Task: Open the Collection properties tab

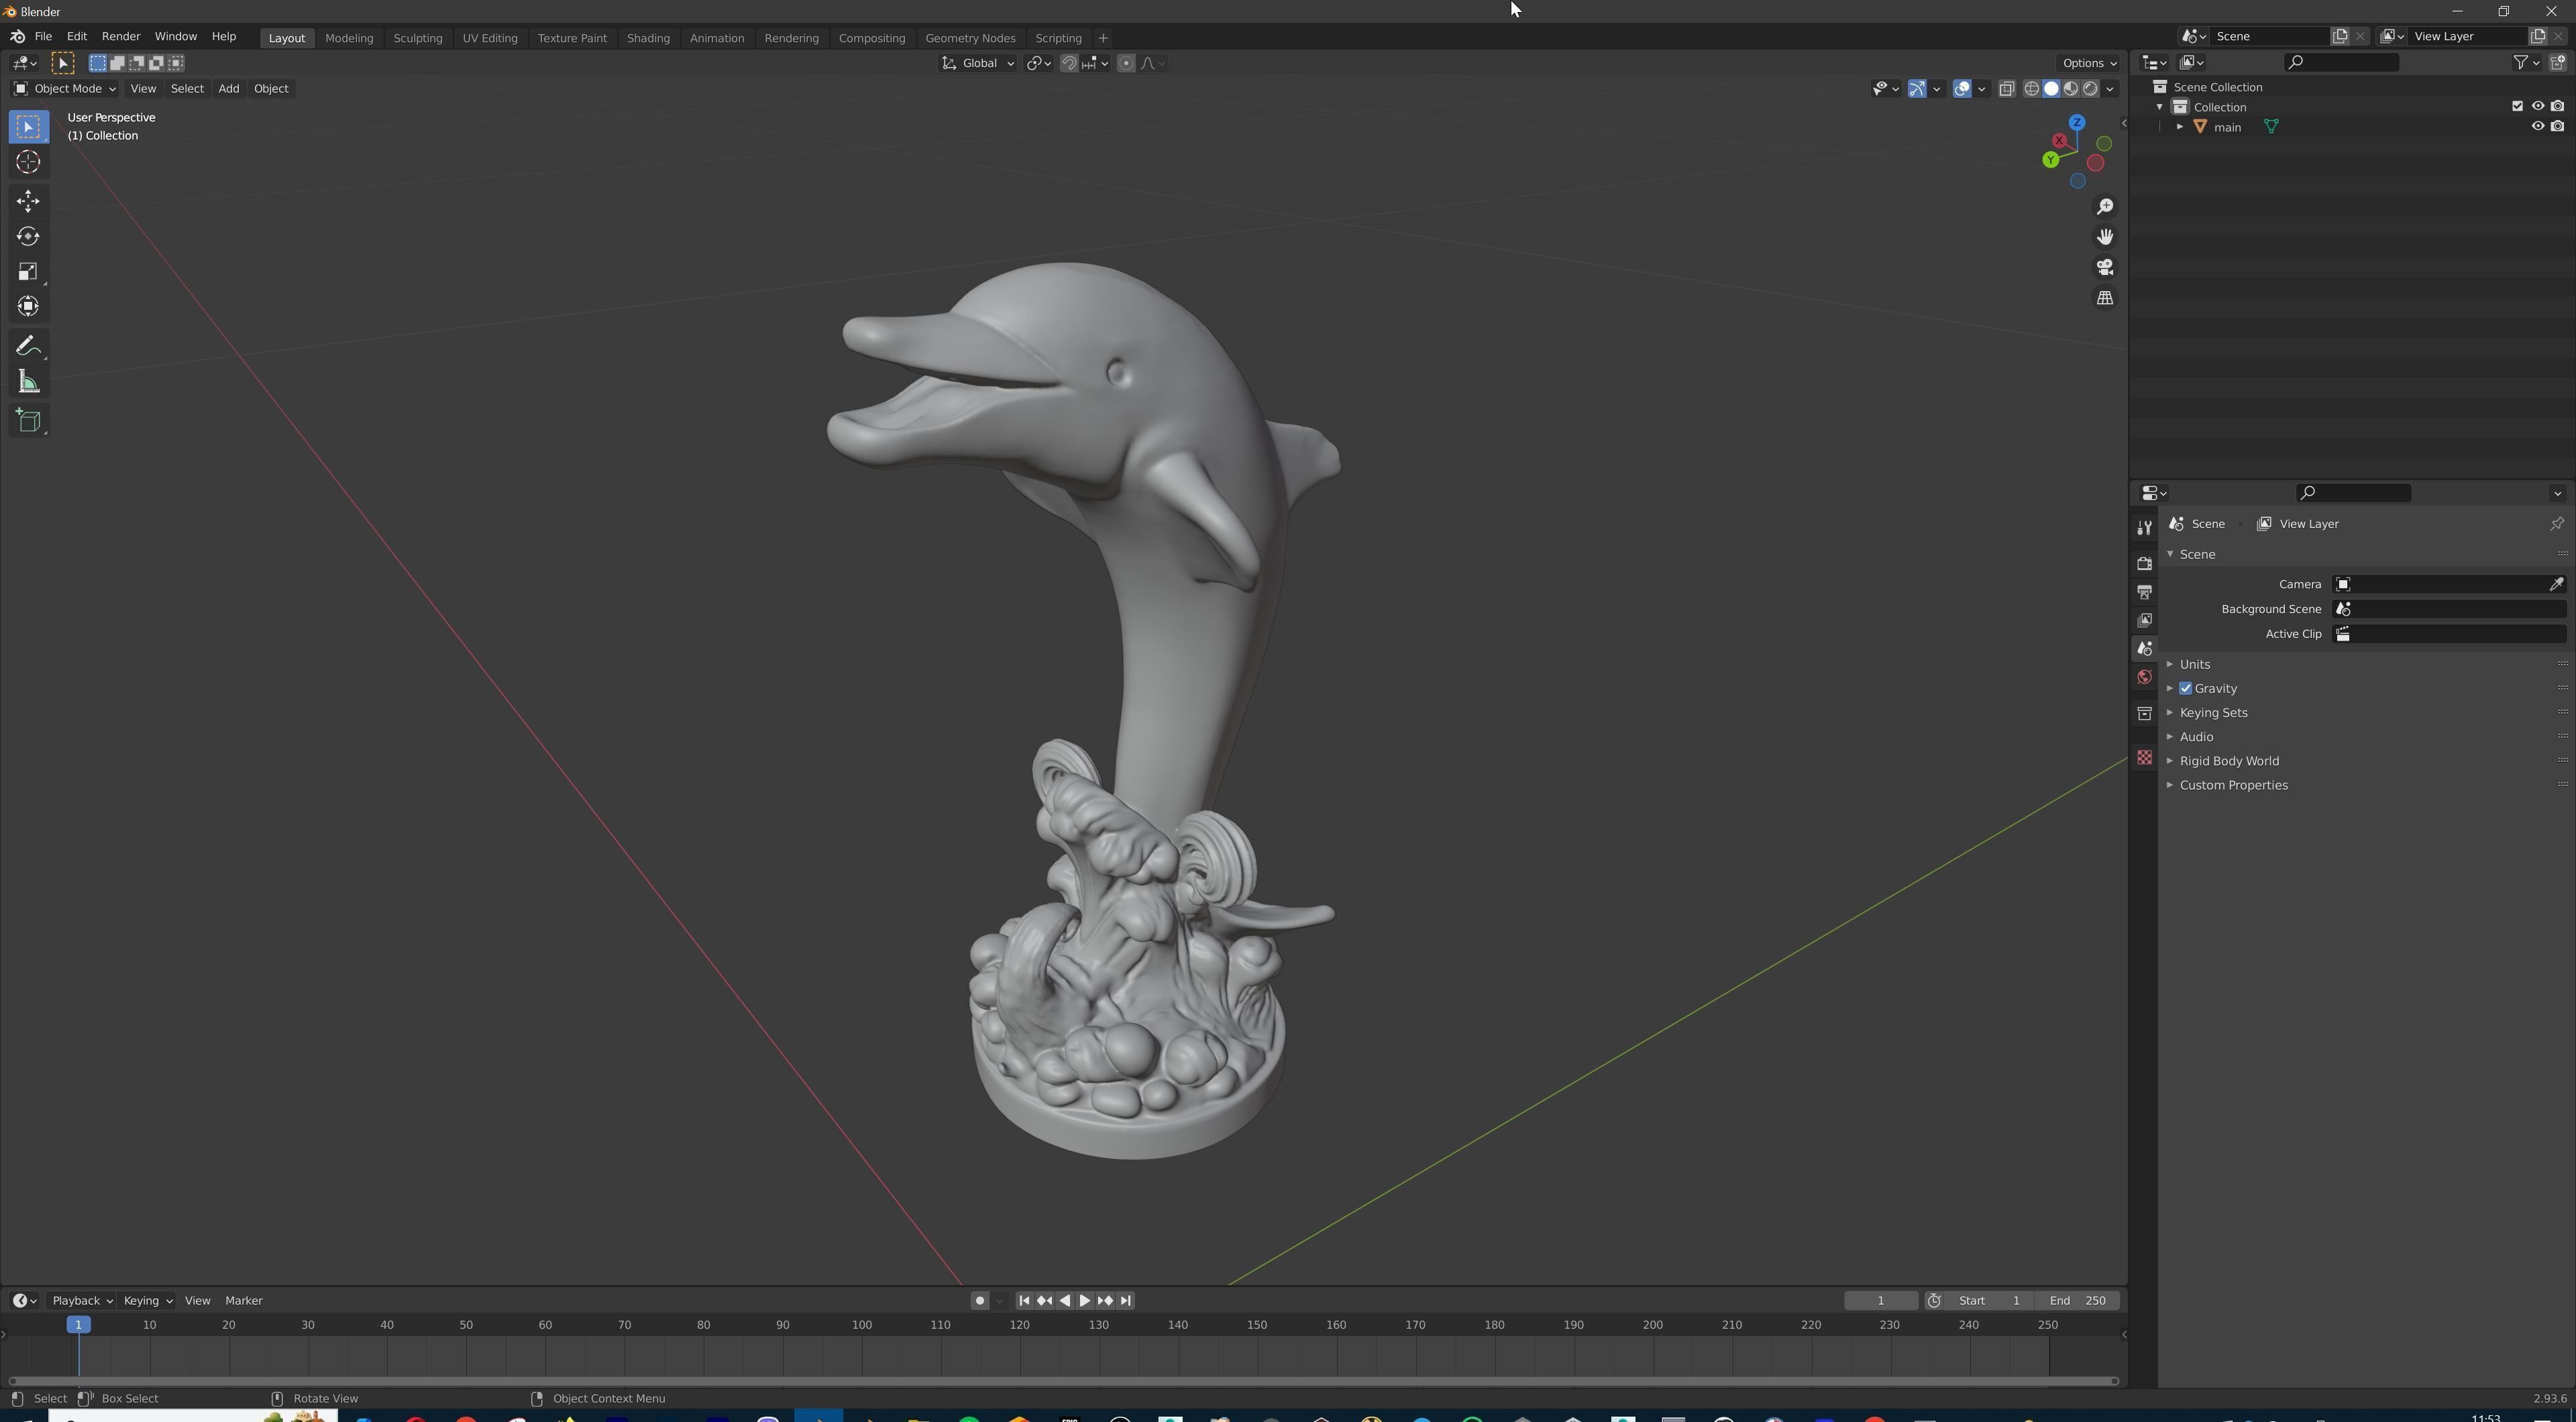Action: pos(2144,713)
